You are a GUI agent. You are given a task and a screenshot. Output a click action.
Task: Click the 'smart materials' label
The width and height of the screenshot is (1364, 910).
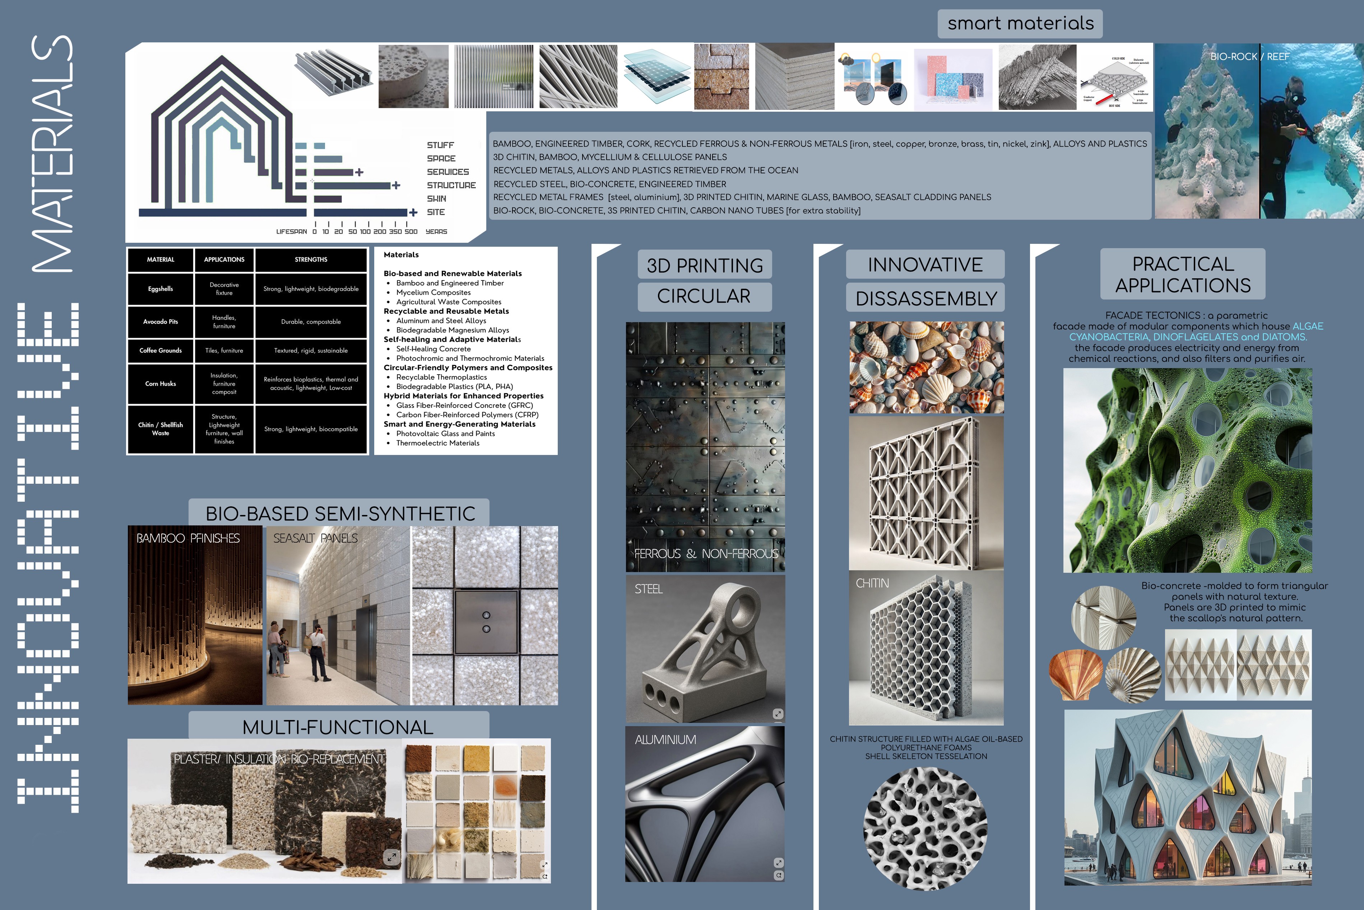coord(1020,23)
